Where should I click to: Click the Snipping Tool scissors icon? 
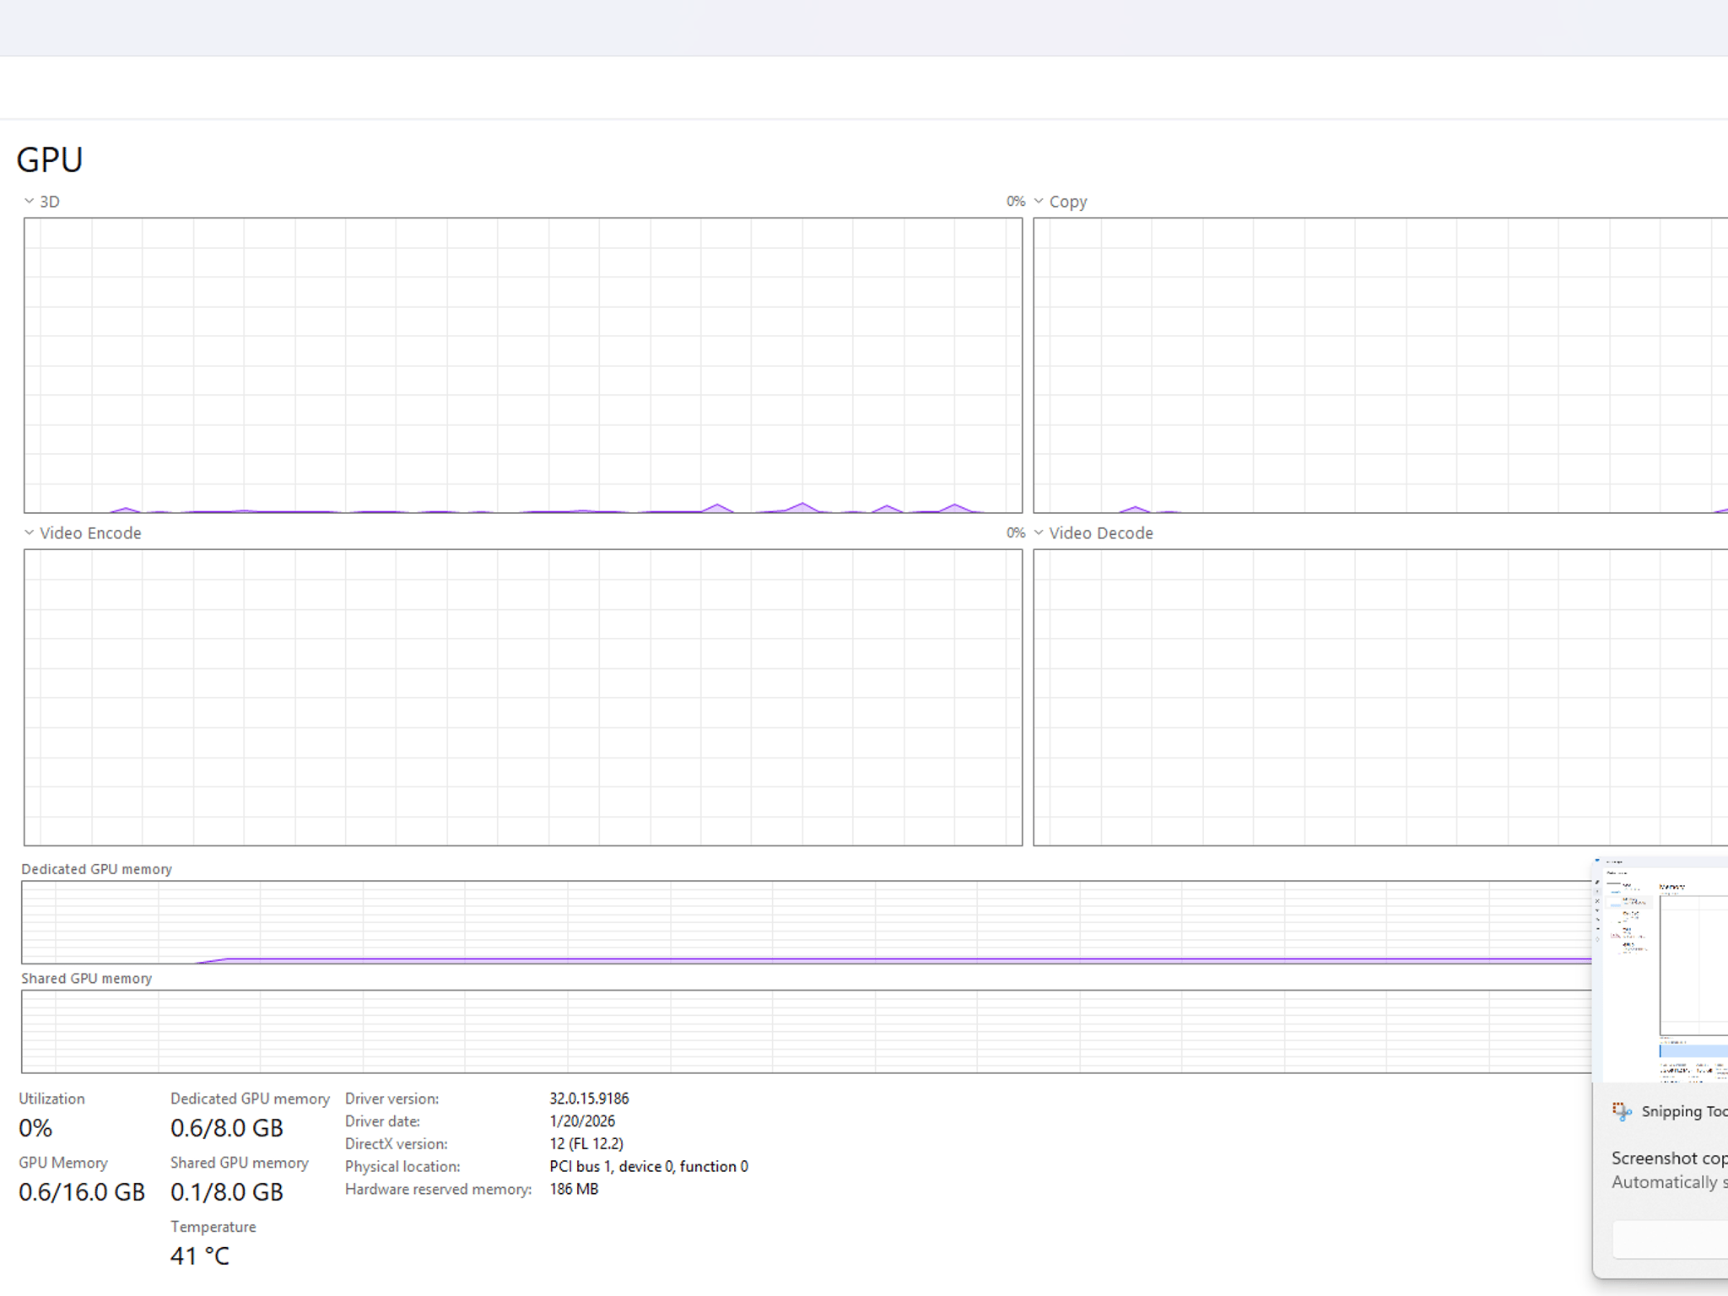pos(1621,1111)
